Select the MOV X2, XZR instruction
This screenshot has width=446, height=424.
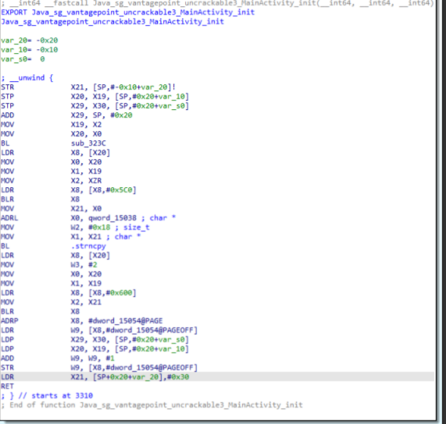point(52,181)
